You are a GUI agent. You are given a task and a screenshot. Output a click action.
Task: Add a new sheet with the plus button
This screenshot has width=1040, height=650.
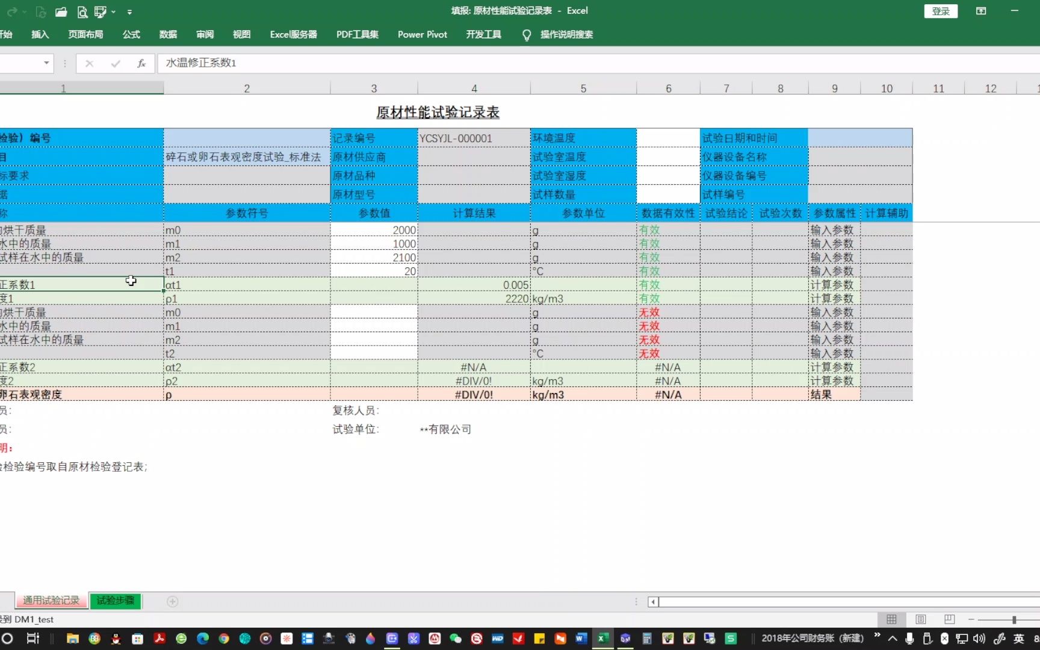173,601
